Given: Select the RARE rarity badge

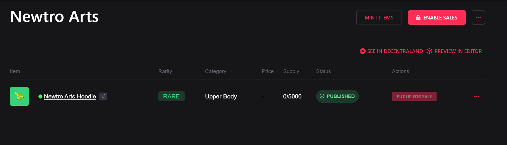Looking at the screenshot, I should coord(171,96).
